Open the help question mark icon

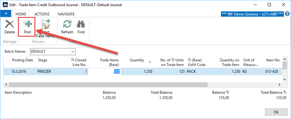pos(287,14)
